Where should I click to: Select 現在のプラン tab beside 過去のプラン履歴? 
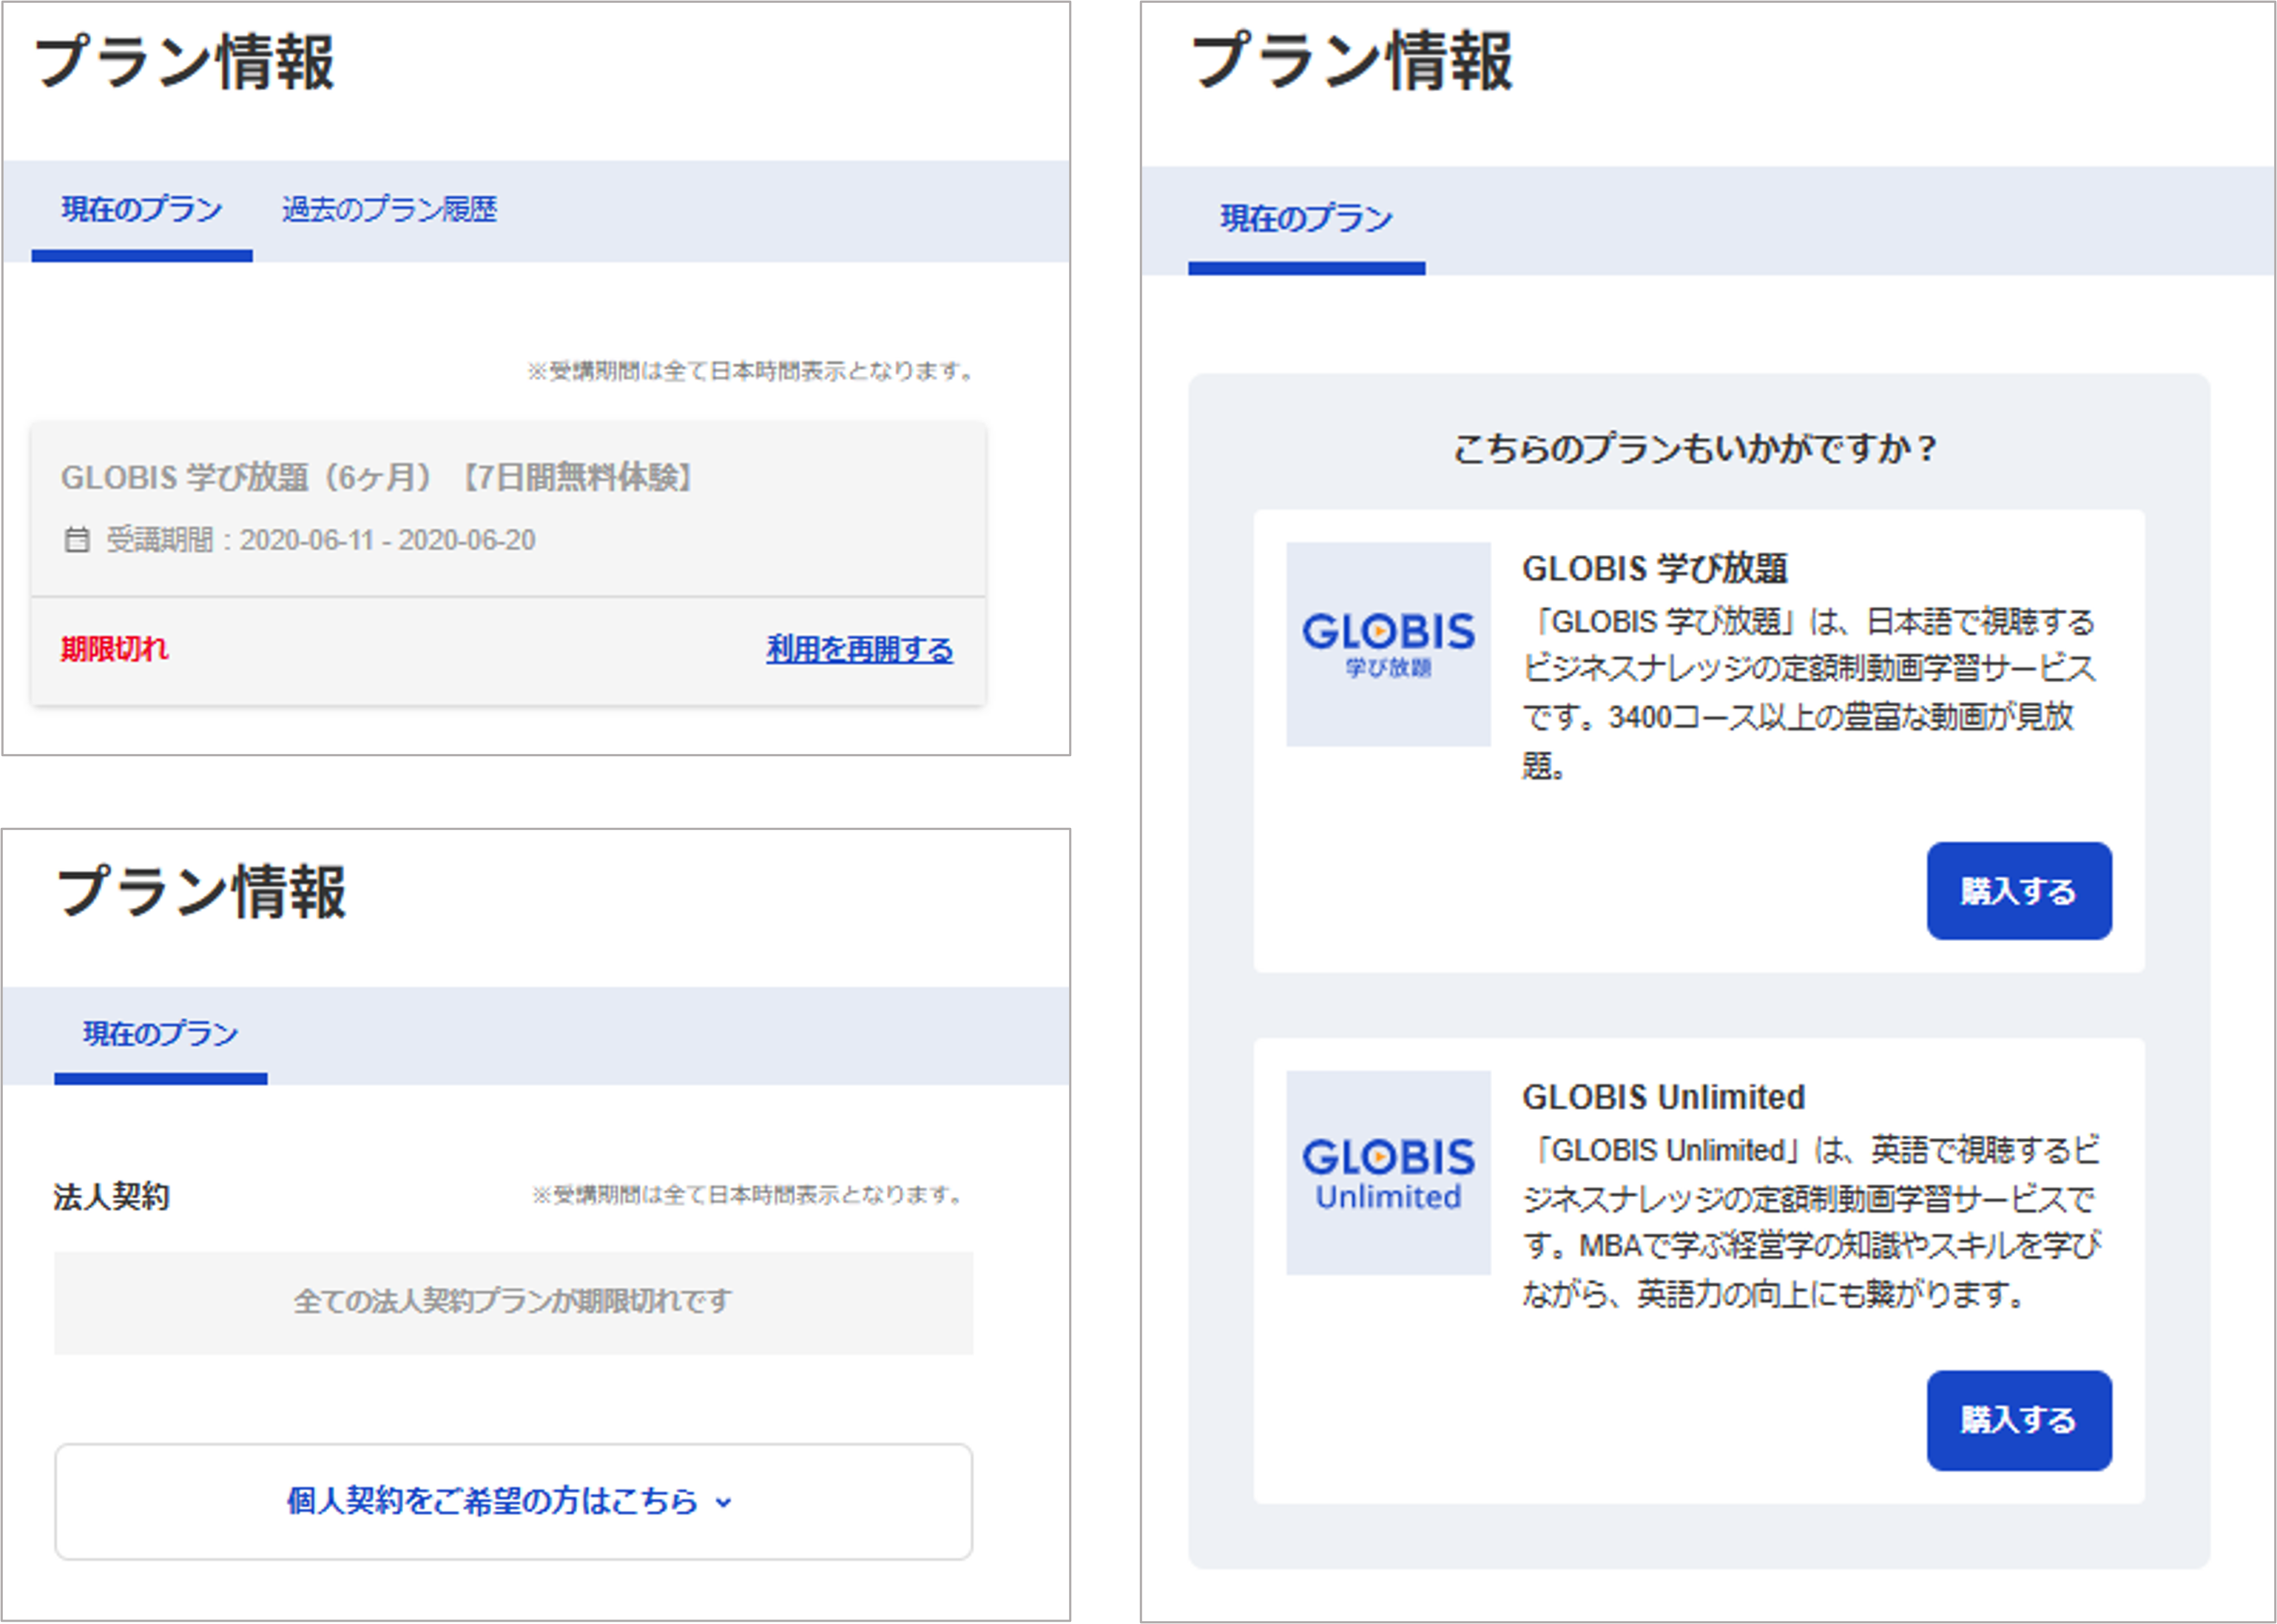click(x=142, y=210)
